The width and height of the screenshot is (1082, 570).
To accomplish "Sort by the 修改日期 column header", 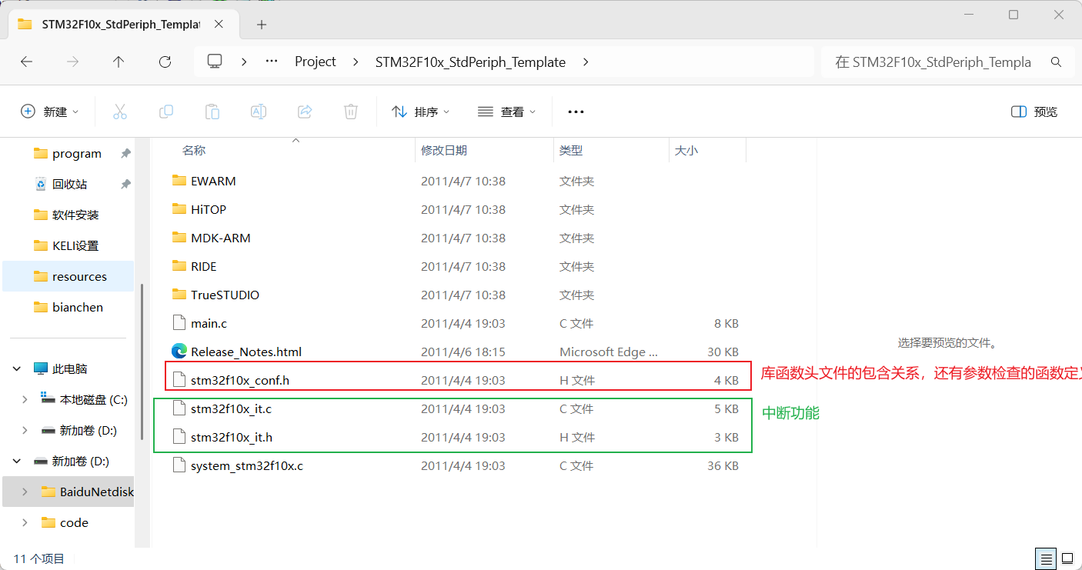I will tap(485, 151).
